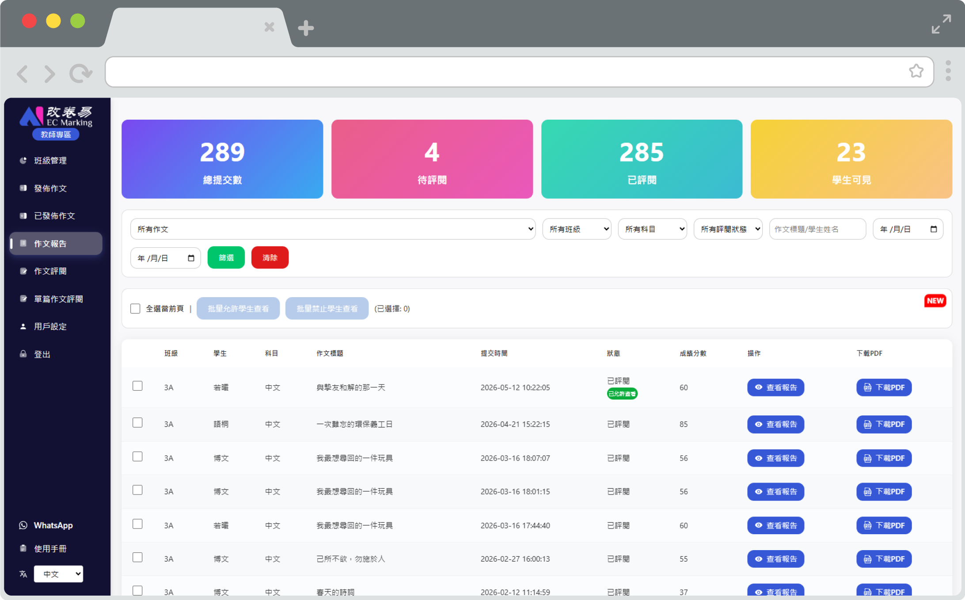Click 查看報告 for the 語桐 row
This screenshot has height=600, width=965.
coord(775,424)
